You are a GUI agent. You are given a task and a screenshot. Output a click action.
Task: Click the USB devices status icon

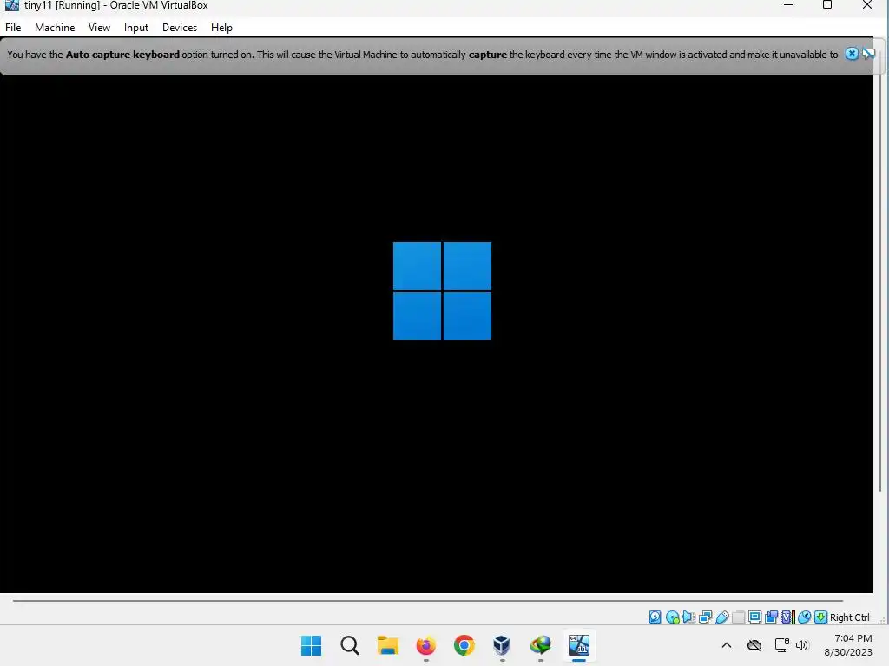click(x=722, y=617)
